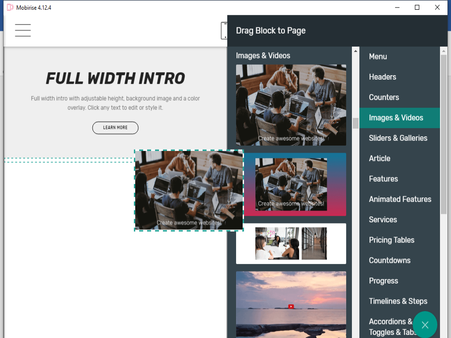The image size is (451, 338).
Task: Select the Menu block category
Action: tap(378, 56)
